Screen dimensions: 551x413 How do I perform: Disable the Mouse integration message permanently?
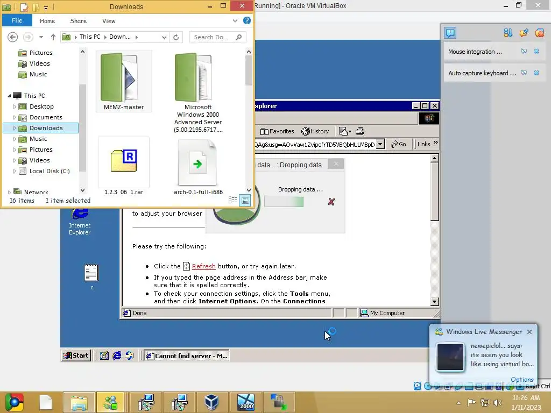(524, 51)
